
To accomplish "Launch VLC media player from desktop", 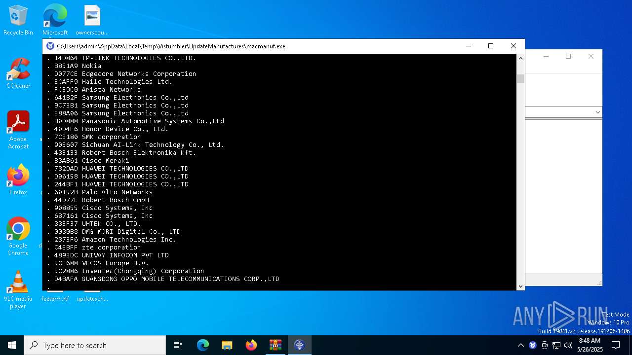I will tap(18, 290).
